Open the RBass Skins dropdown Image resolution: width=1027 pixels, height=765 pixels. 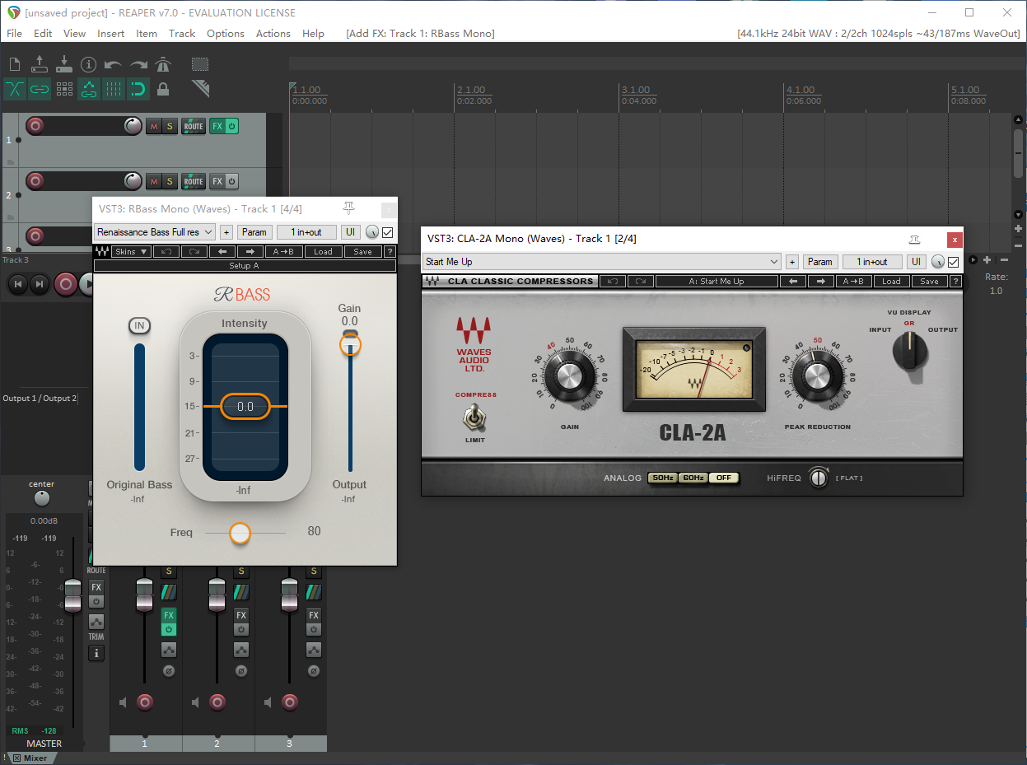pyautogui.click(x=132, y=251)
